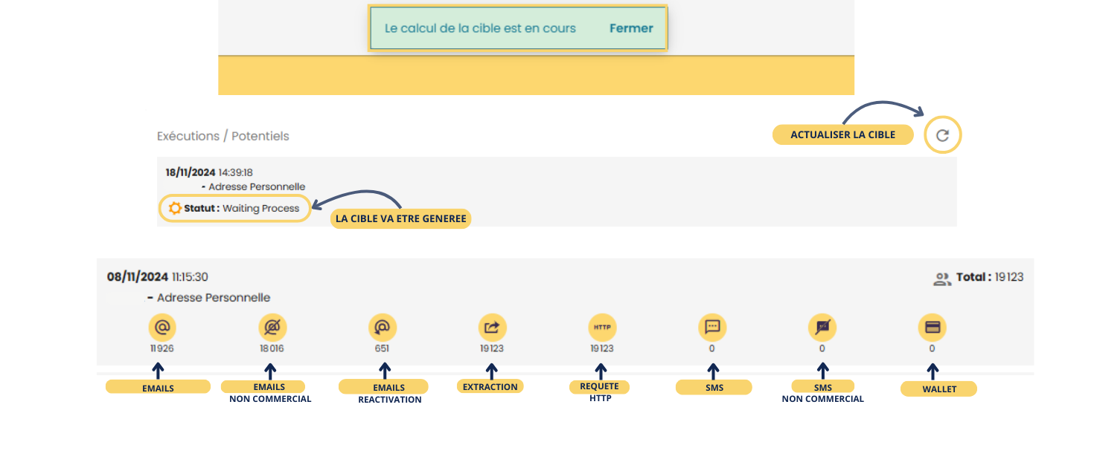Click the 18016 non-commercial emails count
1094x471 pixels.
point(272,348)
